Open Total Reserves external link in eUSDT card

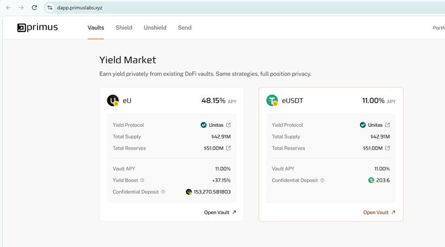[387, 148]
